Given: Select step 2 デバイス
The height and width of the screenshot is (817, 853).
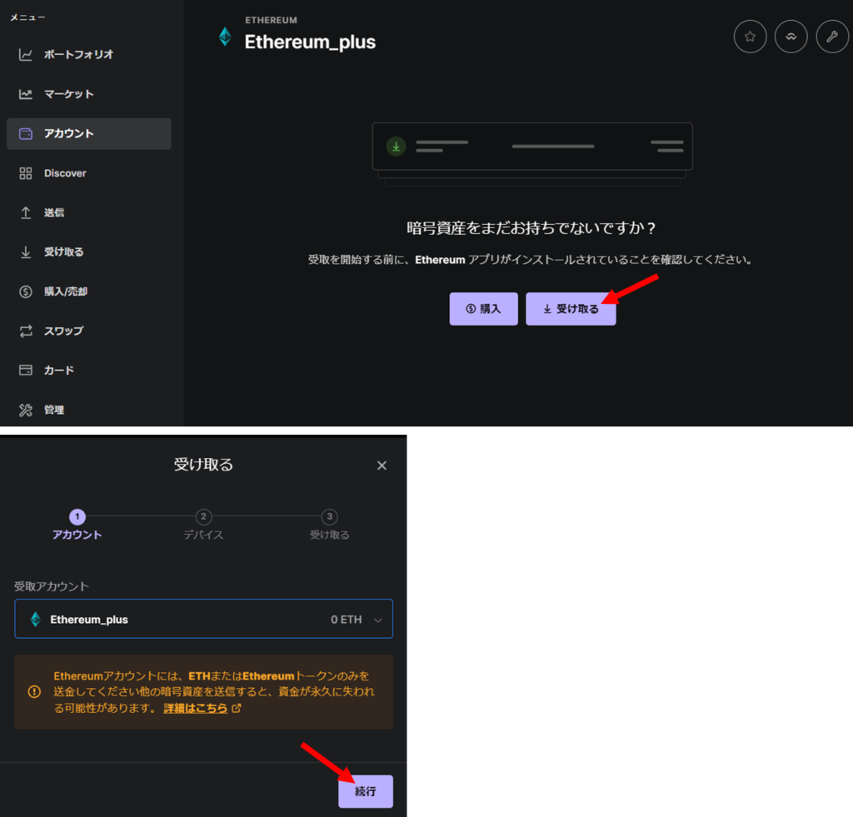Looking at the screenshot, I should pyautogui.click(x=203, y=525).
